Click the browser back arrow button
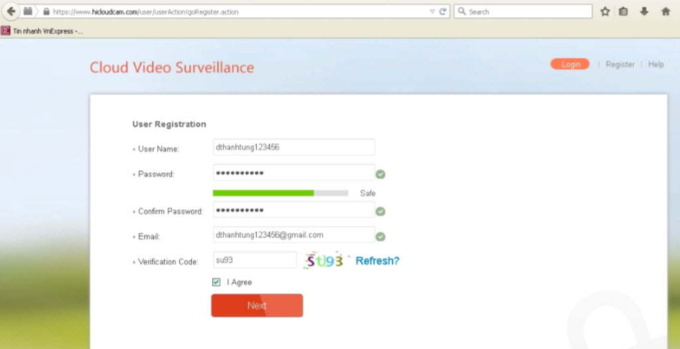The image size is (680, 349). tap(11, 11)
